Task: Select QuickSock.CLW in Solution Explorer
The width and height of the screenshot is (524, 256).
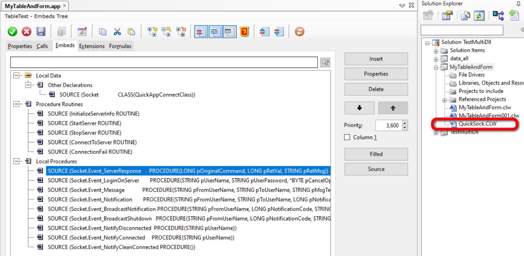Action: coord(477,124)
